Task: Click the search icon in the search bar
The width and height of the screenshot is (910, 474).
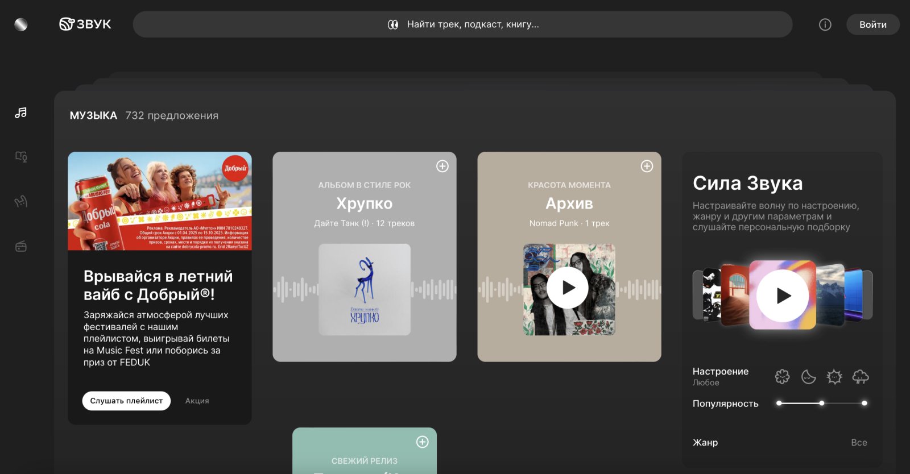Action: tap(393, 24)
